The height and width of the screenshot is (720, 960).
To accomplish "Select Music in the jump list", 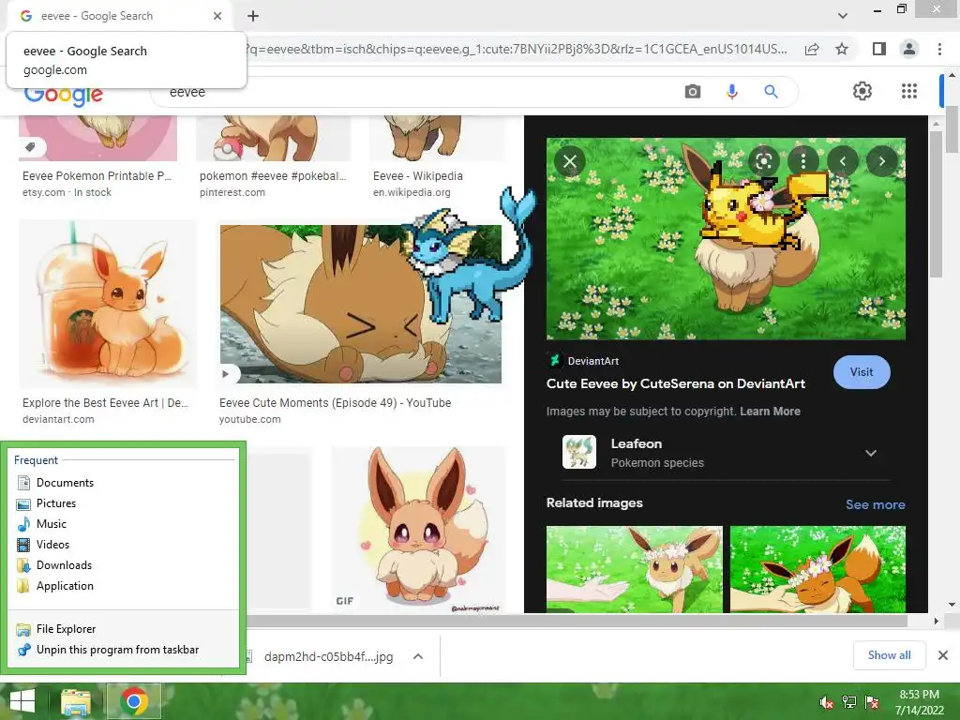I will click(x=51, y=524).
